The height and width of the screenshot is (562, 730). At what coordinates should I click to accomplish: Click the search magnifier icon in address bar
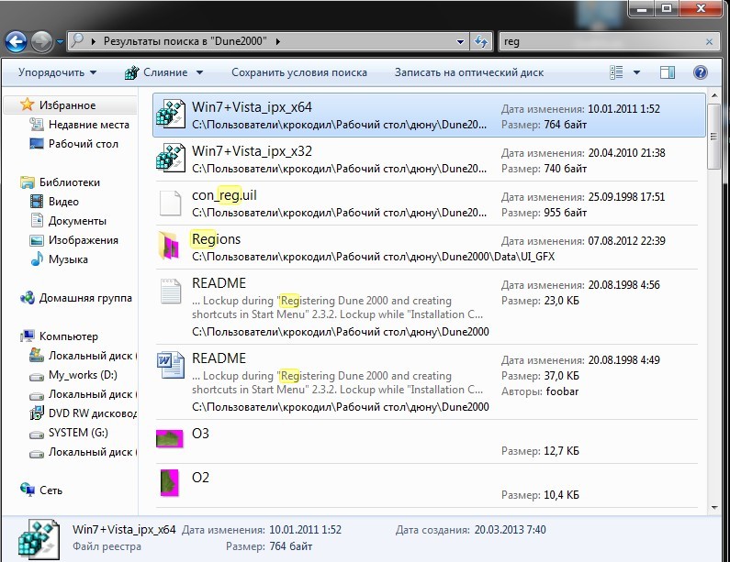click(x=78, y=41)
